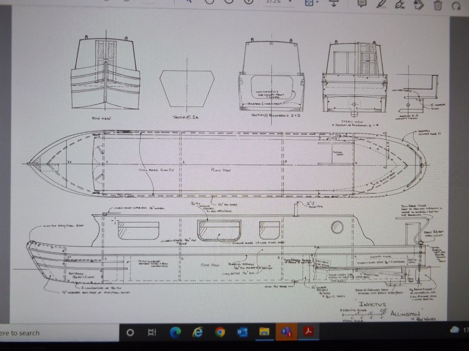Image resolution: width=469 pixels, height=351 pixels.
Task: Click the 'HULL BASE 6mm PLY' annotation
Action: pos(156,170)
